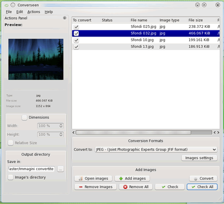Click the 186.913 KiB file size cell

[x=199, y=47]
